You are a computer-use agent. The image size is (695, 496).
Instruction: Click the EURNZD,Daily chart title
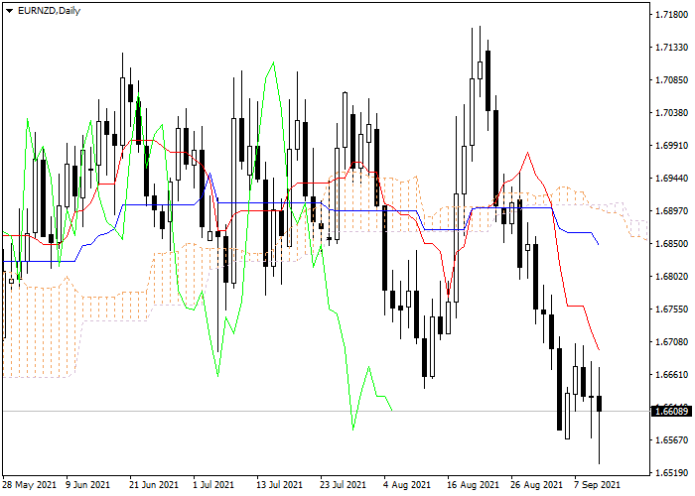(x=49, y=11)
